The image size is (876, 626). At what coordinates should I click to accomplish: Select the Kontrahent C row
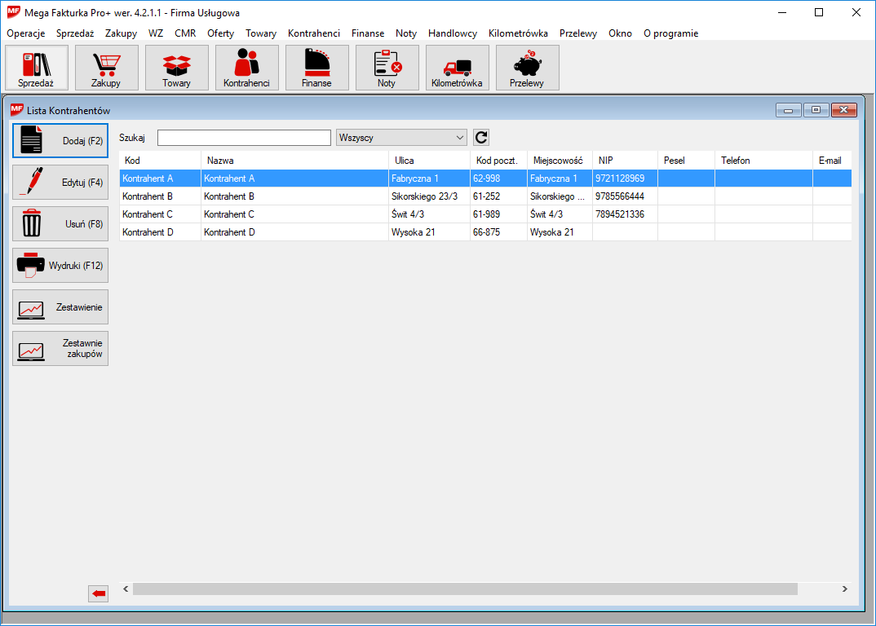point(253,214)
